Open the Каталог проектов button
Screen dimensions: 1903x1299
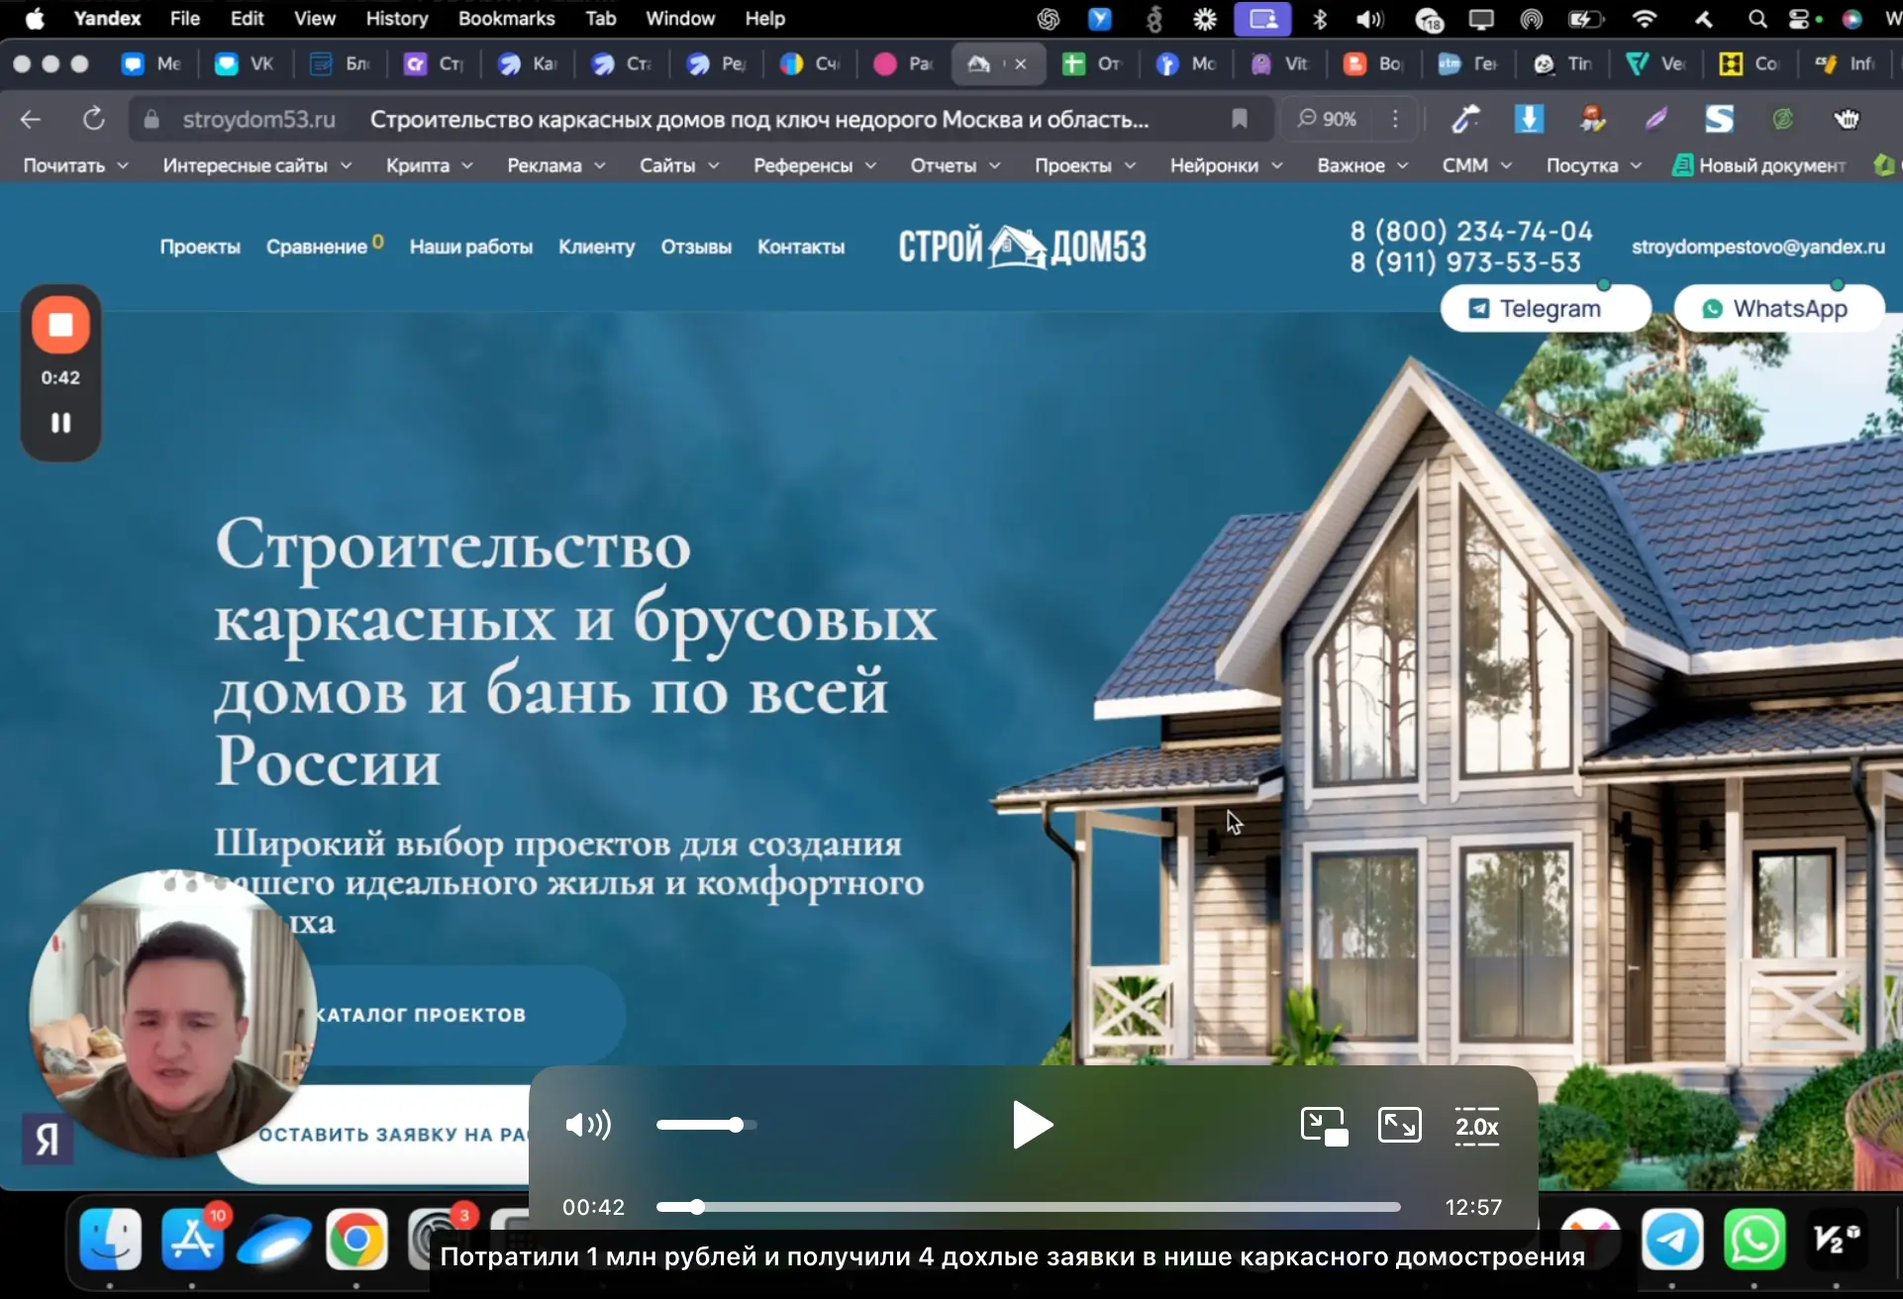pyautogui.click(x=421, y=1015)
